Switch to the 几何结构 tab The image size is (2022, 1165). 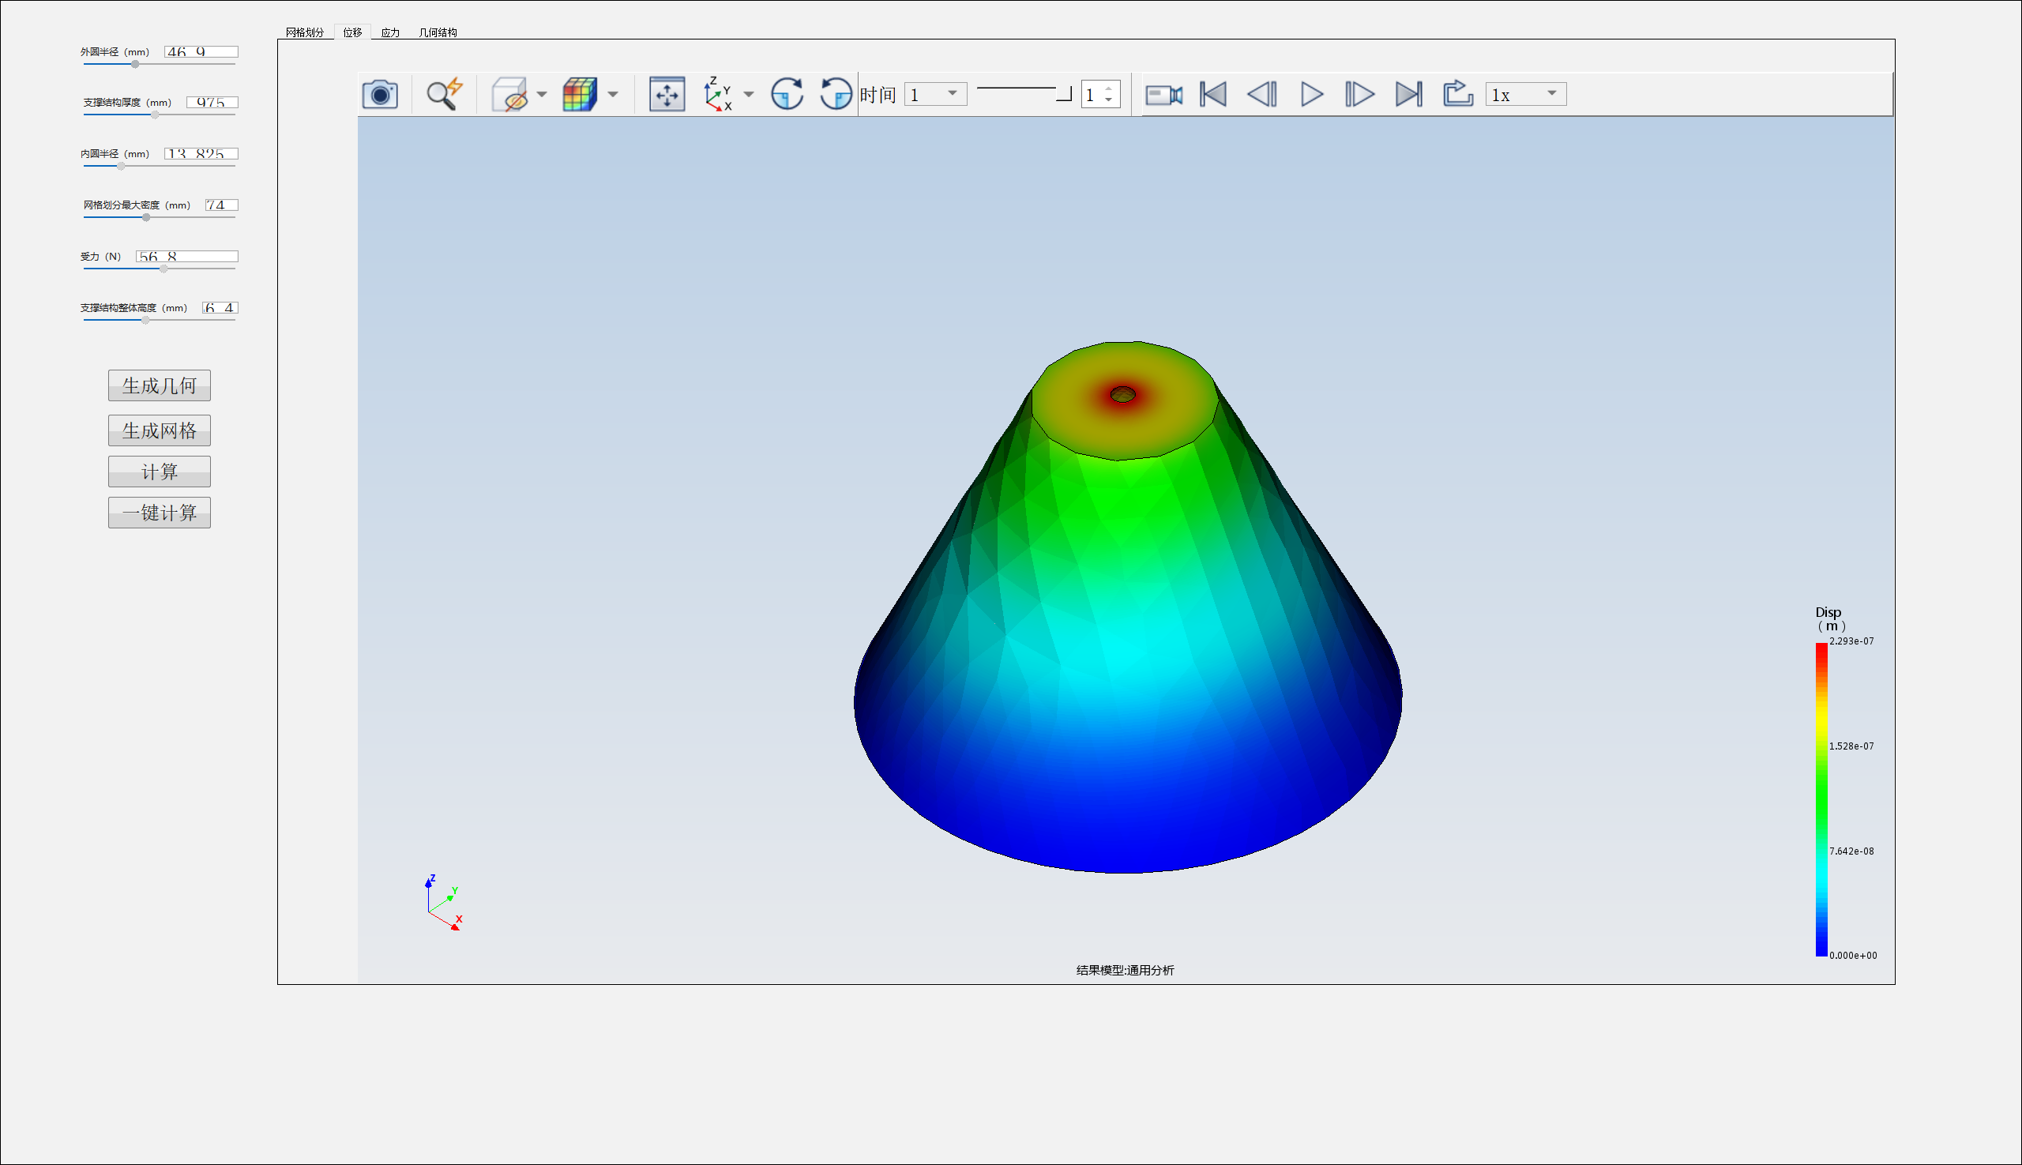coord(438,32)
